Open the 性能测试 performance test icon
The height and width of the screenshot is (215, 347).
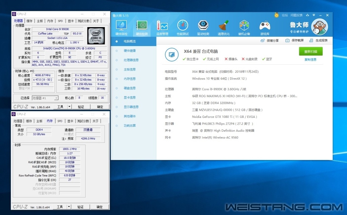[x=183, y=28]
